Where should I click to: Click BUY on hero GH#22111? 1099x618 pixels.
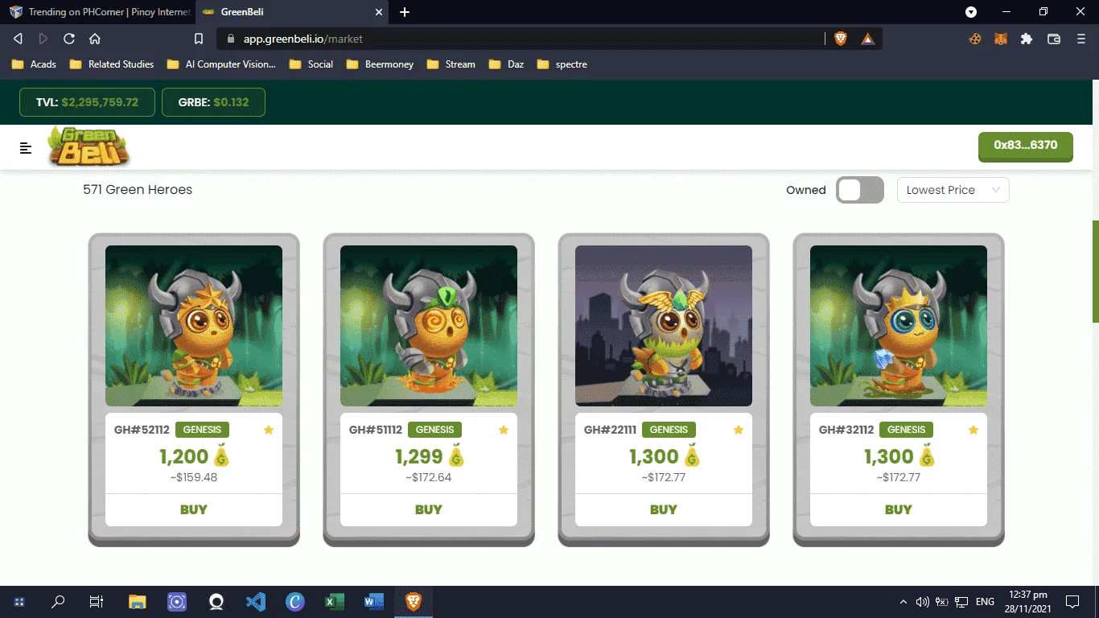[664, 509]
